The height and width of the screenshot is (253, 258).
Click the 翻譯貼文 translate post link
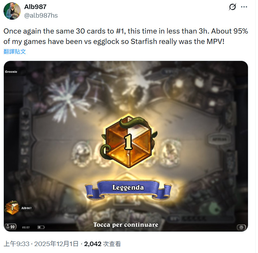15,52
